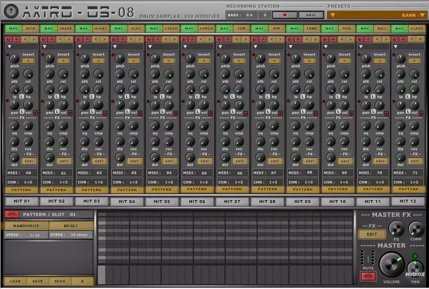
Task: Open help with the question mark button
Action: point(11,11)
